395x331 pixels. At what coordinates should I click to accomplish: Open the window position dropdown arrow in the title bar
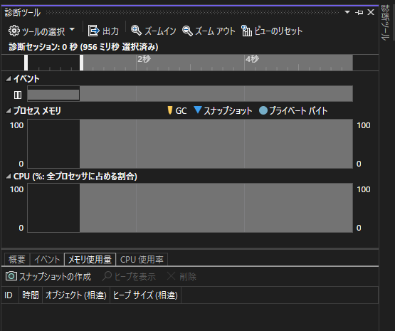click(347, 12)
